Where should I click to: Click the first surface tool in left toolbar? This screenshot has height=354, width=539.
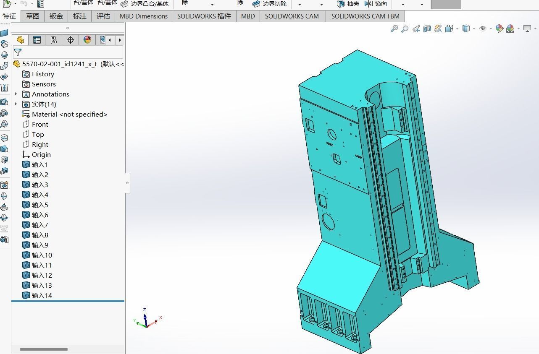click(x=4, y=33)
